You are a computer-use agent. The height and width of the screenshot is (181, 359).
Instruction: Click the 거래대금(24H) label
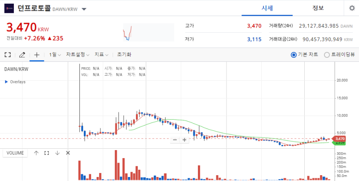click(283, 39)
